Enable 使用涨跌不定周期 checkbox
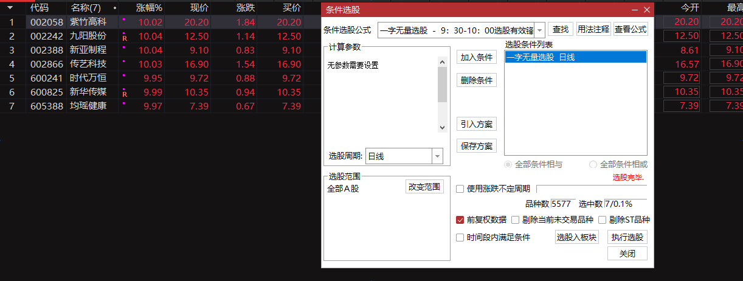Image resolution: width=743 pixels, height=281 pixels. pyautogui.click(x=460, y=189)
